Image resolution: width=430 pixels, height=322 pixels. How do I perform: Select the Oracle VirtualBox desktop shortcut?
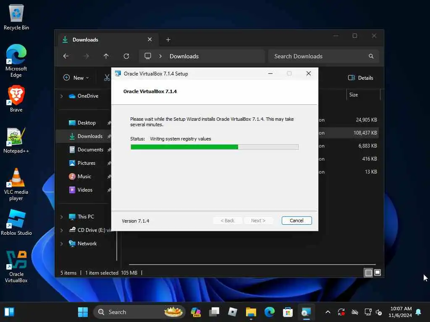point(16,267)
